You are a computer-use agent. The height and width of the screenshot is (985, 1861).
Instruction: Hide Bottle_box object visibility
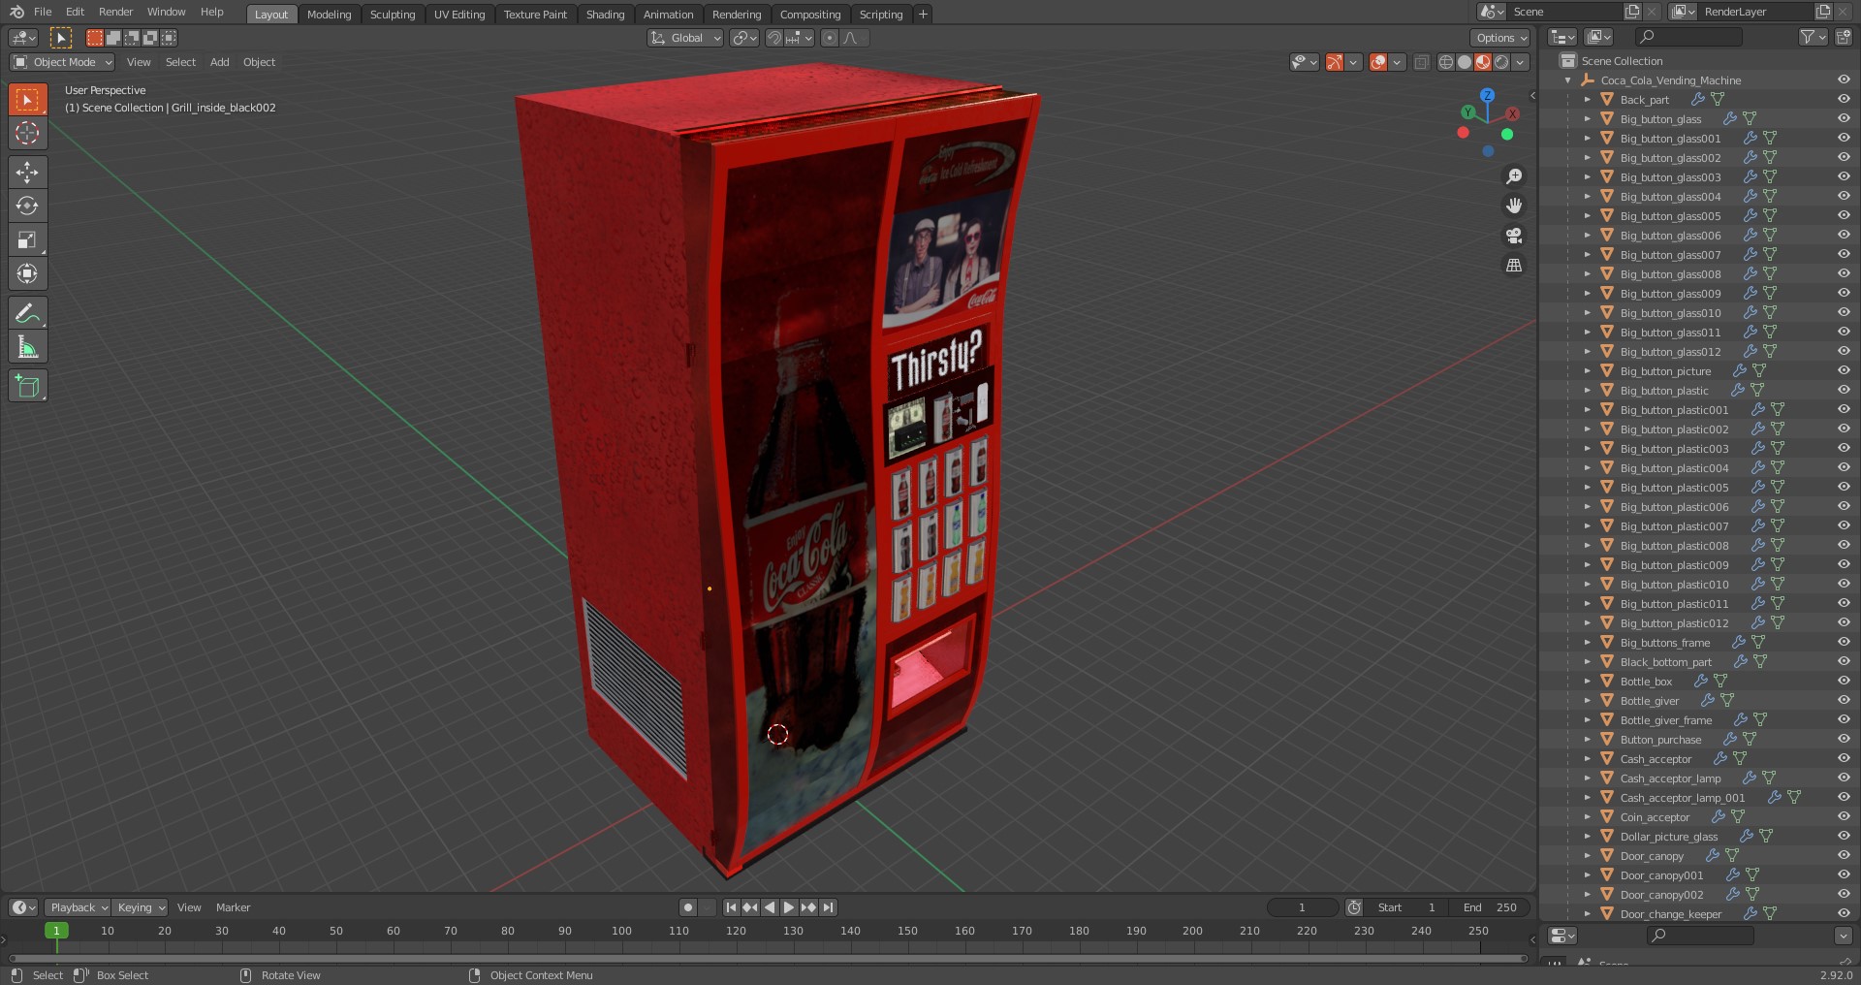pyautogui.click(x=1844, y=681)
